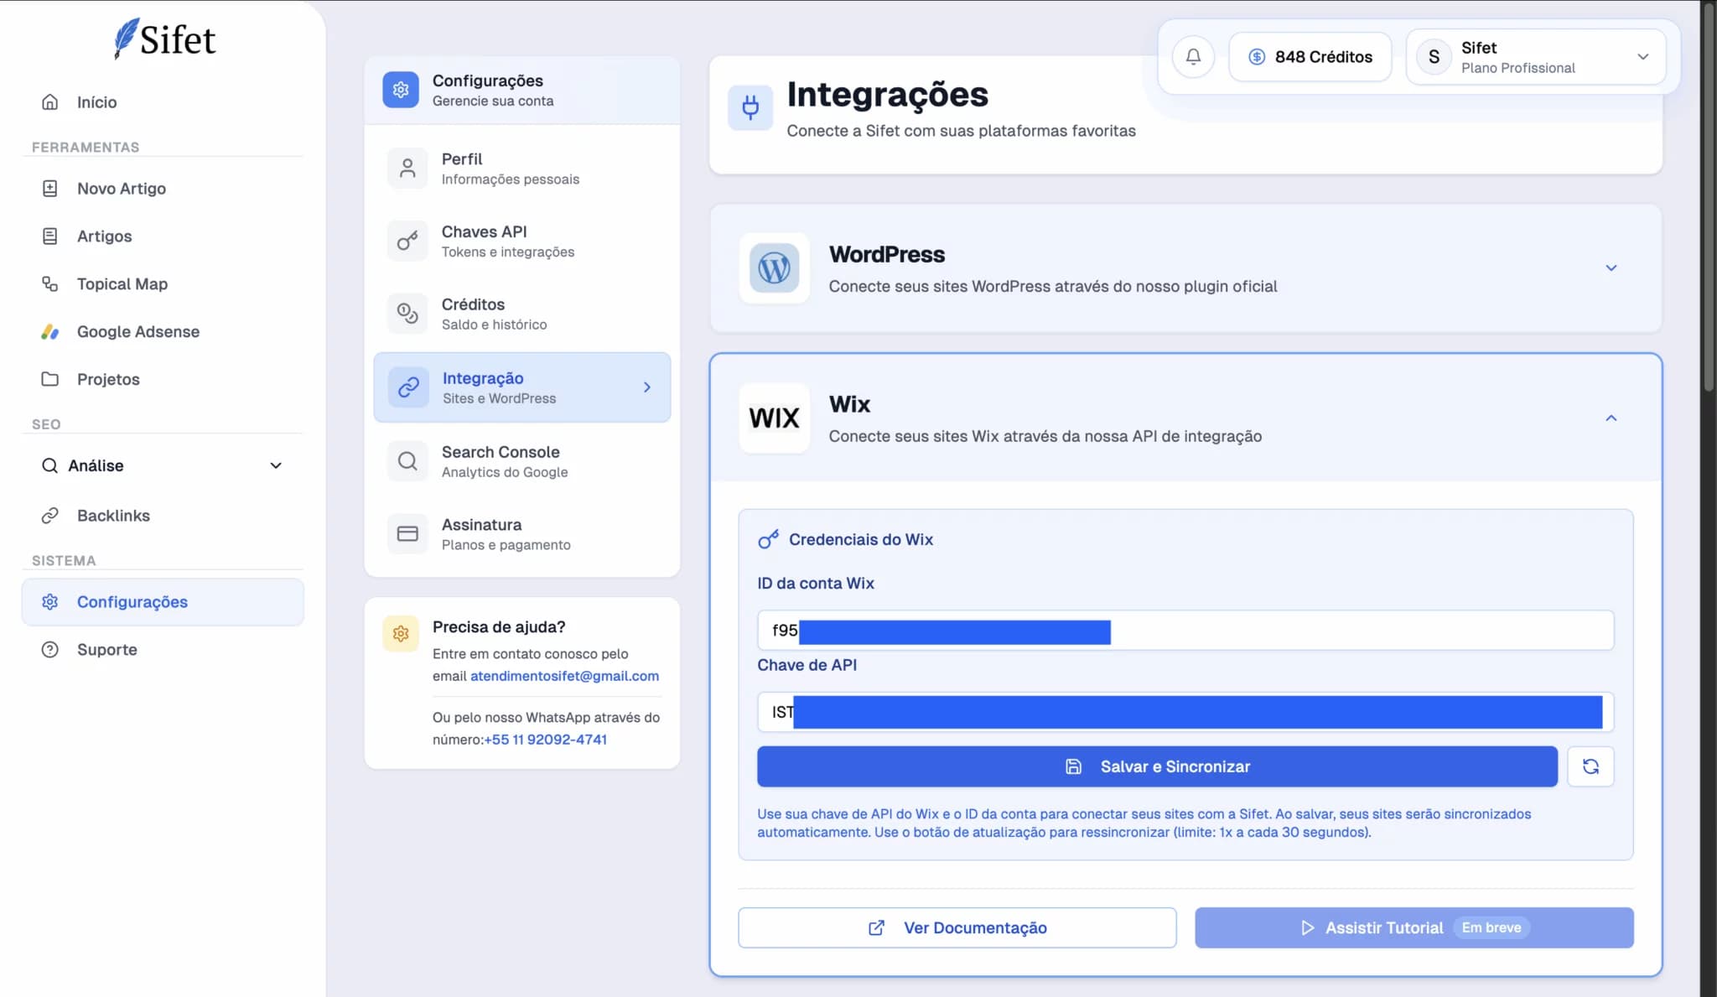1717x997 pixels.
Task: Click the atendimentosifet@gmail.com email link
Action: [x=564, y=676]
